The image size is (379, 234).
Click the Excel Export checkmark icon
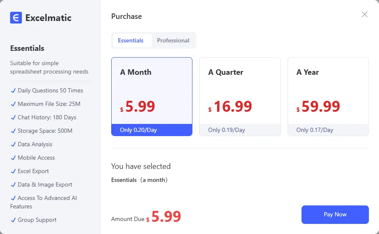13,171
